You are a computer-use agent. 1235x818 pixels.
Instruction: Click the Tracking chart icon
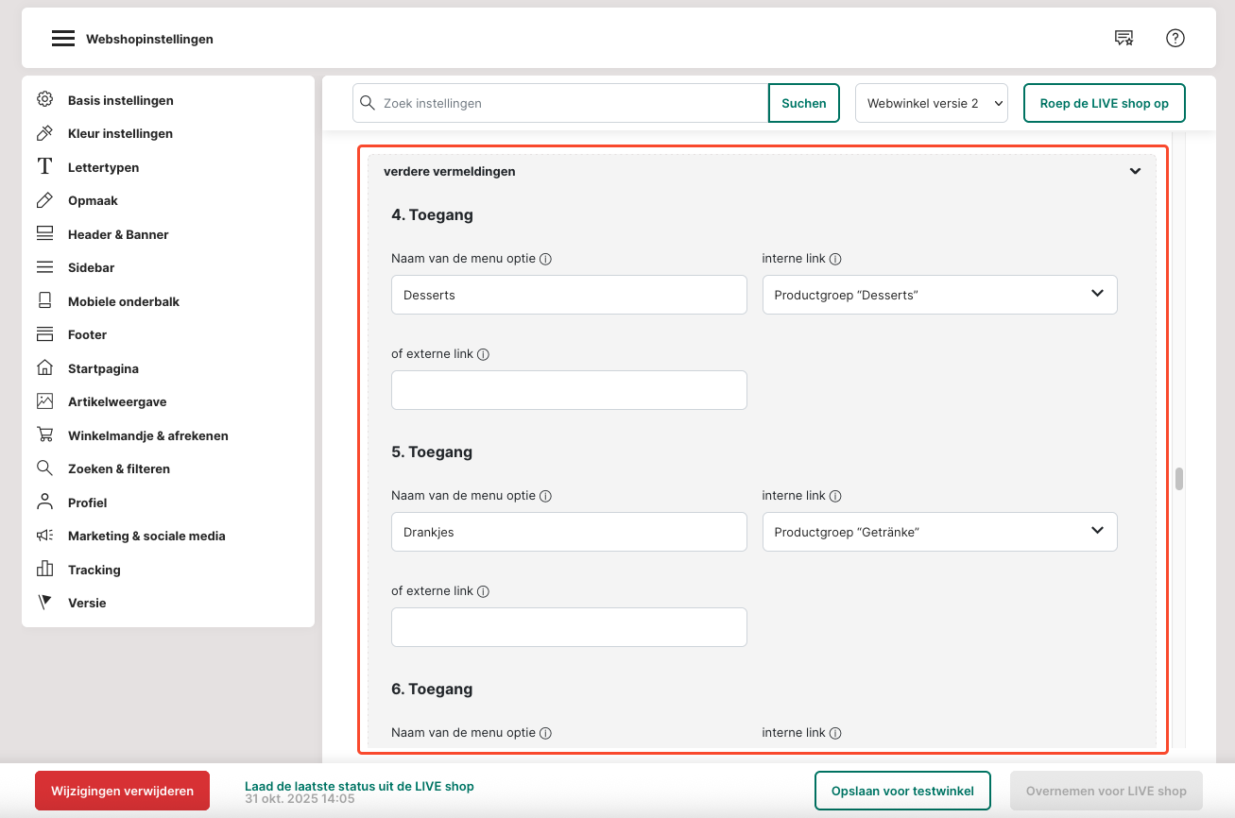point(44,570)
